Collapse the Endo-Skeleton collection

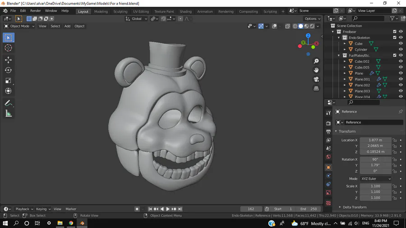coord(339,38)
